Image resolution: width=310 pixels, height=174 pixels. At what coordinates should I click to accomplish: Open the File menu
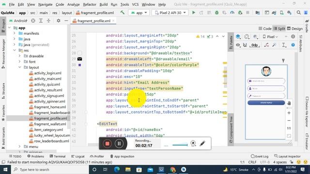tap(12, 4)
